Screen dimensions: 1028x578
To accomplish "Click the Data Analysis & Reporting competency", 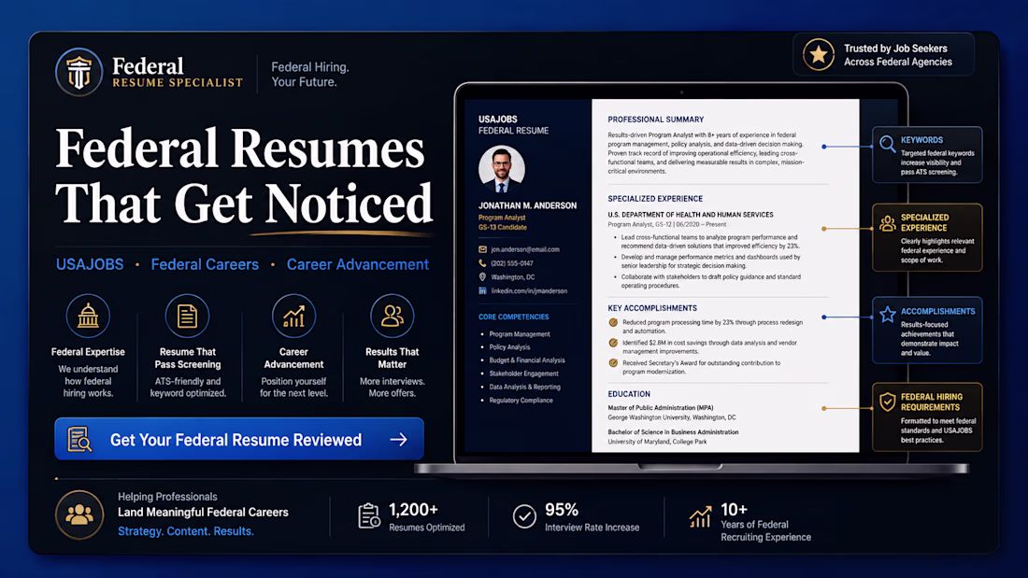I will [x=524, y=388].
